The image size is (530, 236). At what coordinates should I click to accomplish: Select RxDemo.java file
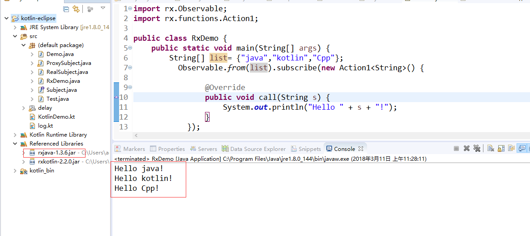pyautogui.click(x=63, y=81)
